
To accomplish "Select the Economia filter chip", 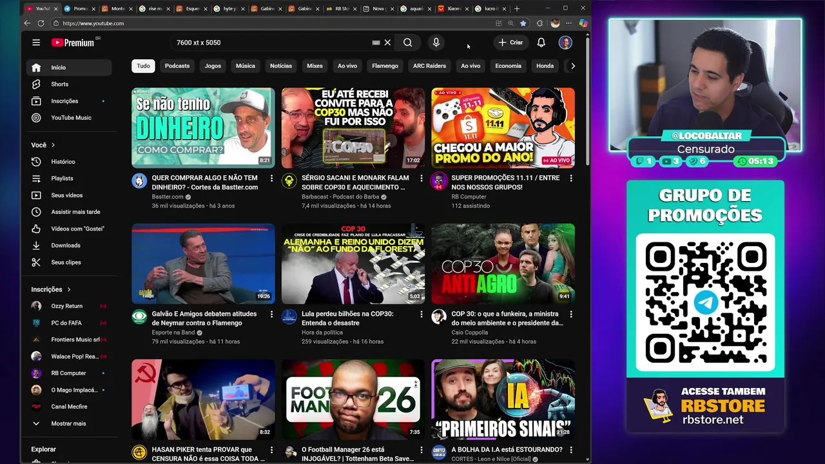I will coord(508,66).
